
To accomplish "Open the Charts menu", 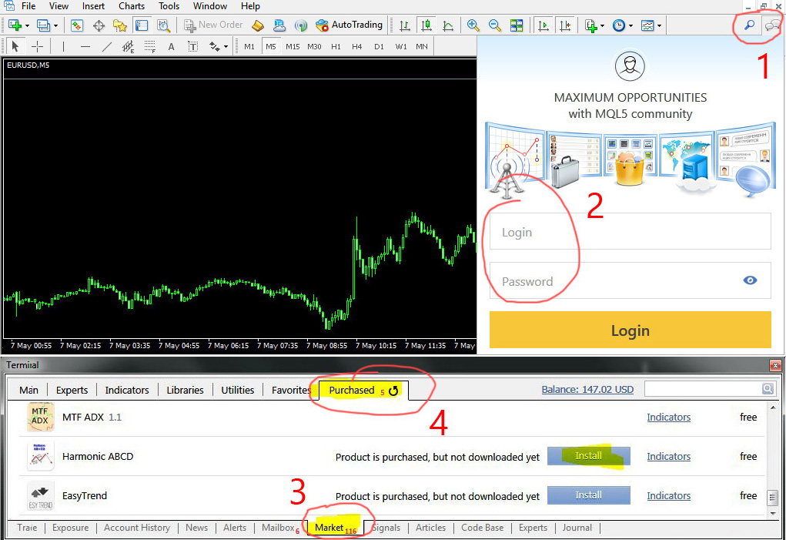I will [x=132, y=6].
